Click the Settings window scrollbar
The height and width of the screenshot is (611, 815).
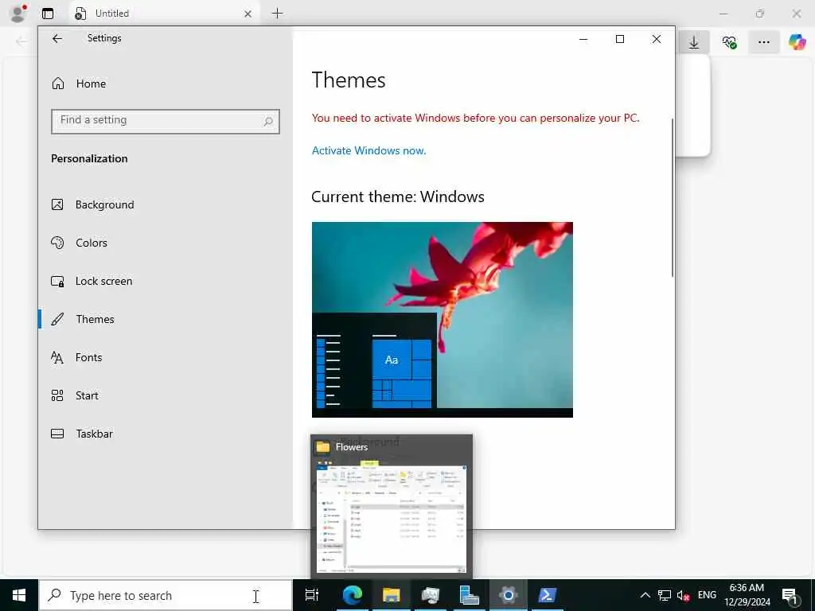(673, 197)
